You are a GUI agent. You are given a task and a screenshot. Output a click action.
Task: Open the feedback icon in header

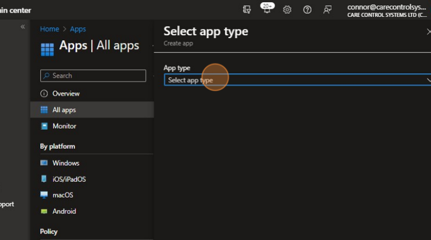(327, 10)
